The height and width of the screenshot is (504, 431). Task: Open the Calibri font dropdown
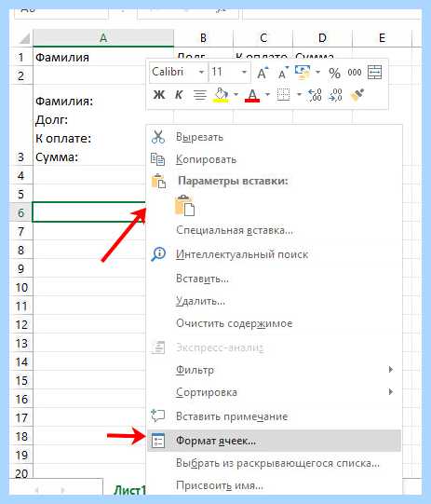(x=201, y=72)
